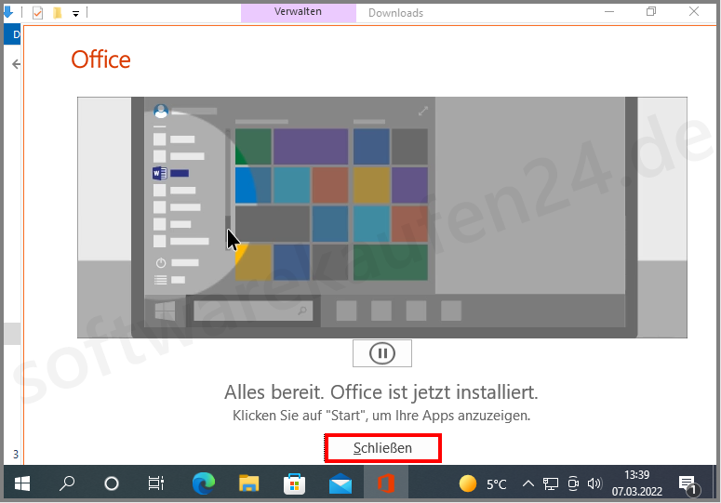Open Mail app from taskbar
The width and height of the screenshot is (721, 503).
click(x=340, y=483)
